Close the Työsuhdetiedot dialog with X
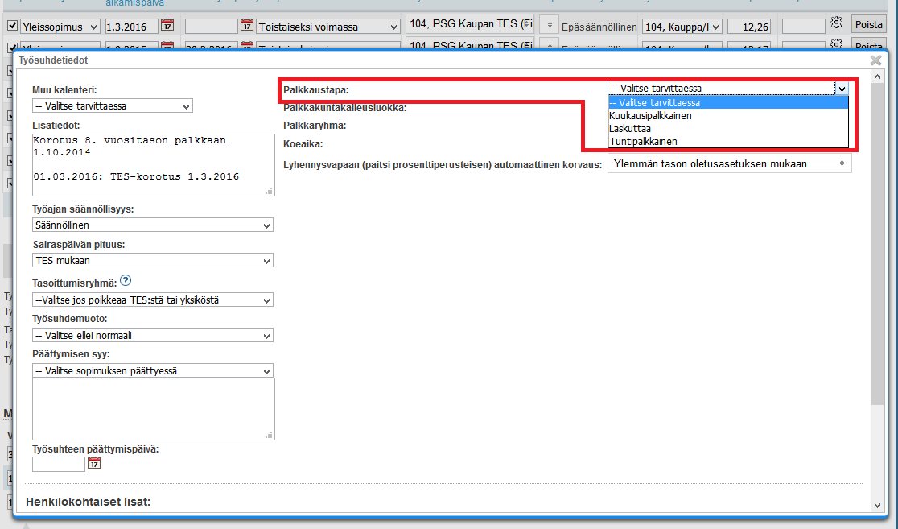Viewport: 898px width, 529px height. point(875,60)
